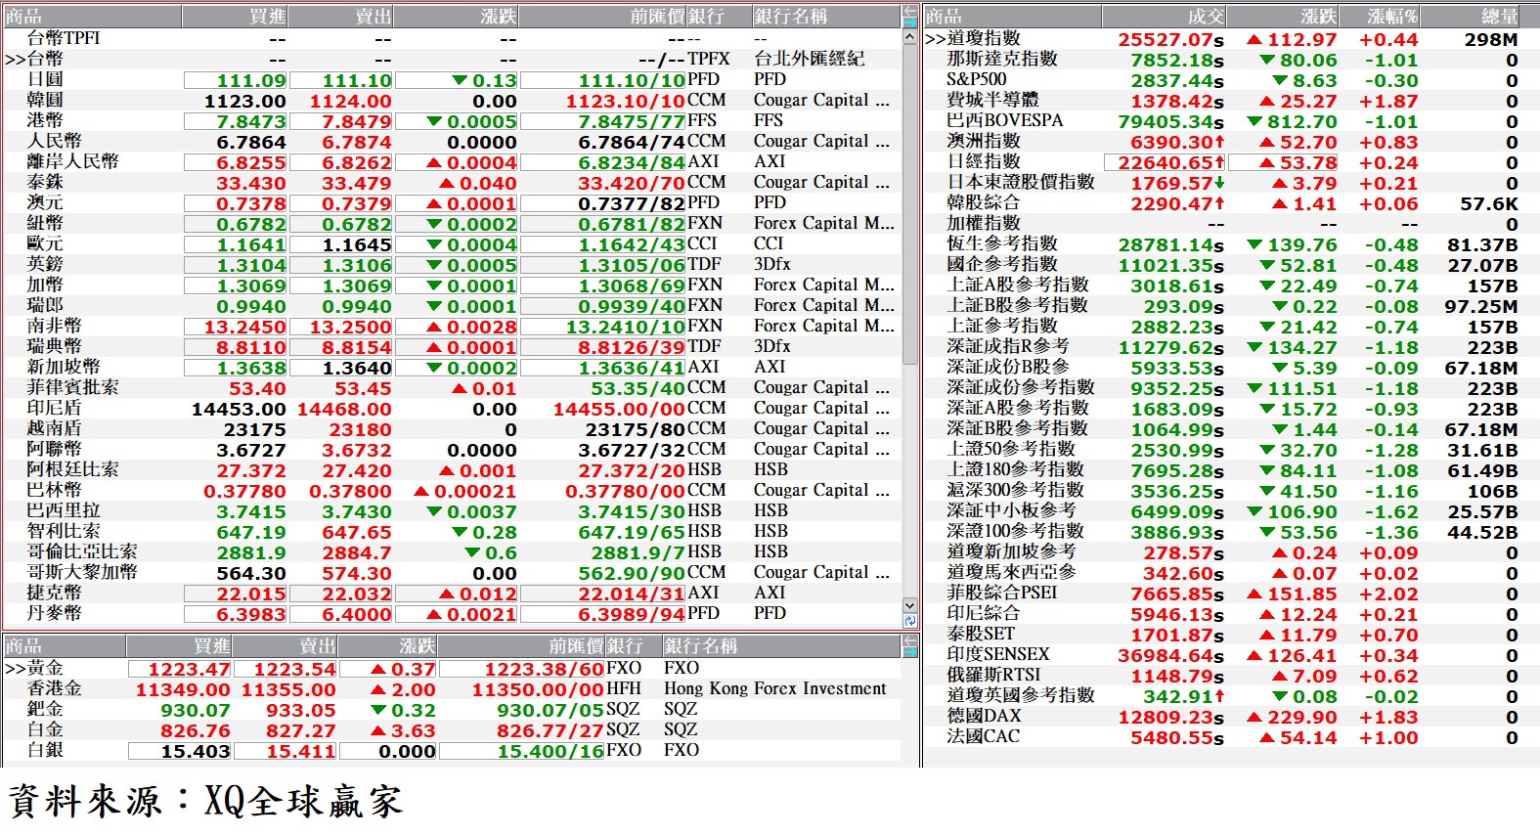This screenshot has width=1540, height=836.
Task: Select the 香港金 row
Action: tap(452, 688)
